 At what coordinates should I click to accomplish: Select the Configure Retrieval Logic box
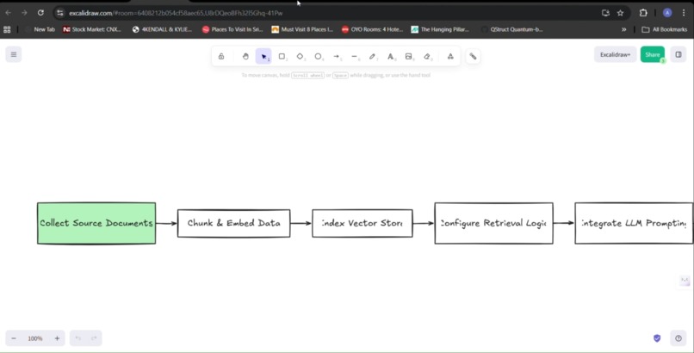494,223
